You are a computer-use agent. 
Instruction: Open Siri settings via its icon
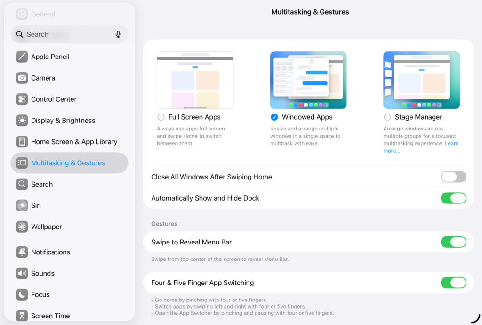[x=22, y=205]
